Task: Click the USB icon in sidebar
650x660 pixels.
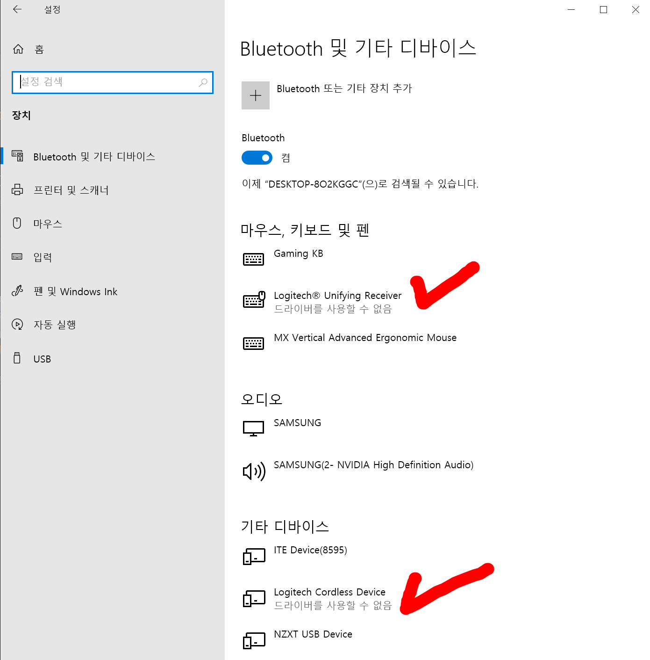Action: 17,358
